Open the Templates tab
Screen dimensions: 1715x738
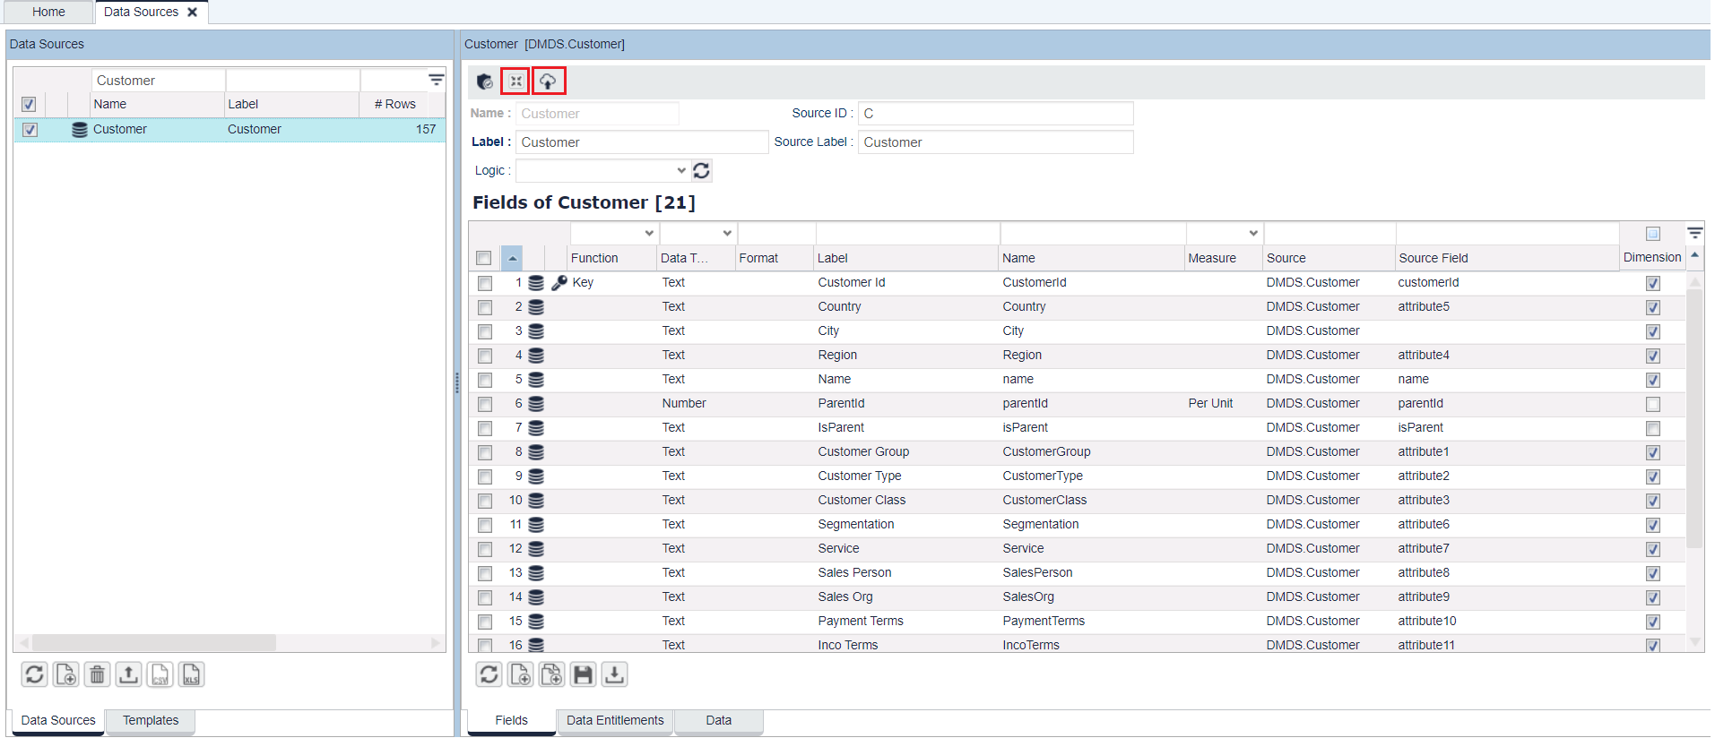151,720
